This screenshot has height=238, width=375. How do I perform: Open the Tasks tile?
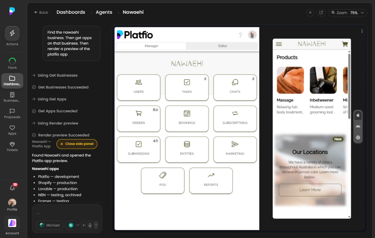tap(187, 87)
